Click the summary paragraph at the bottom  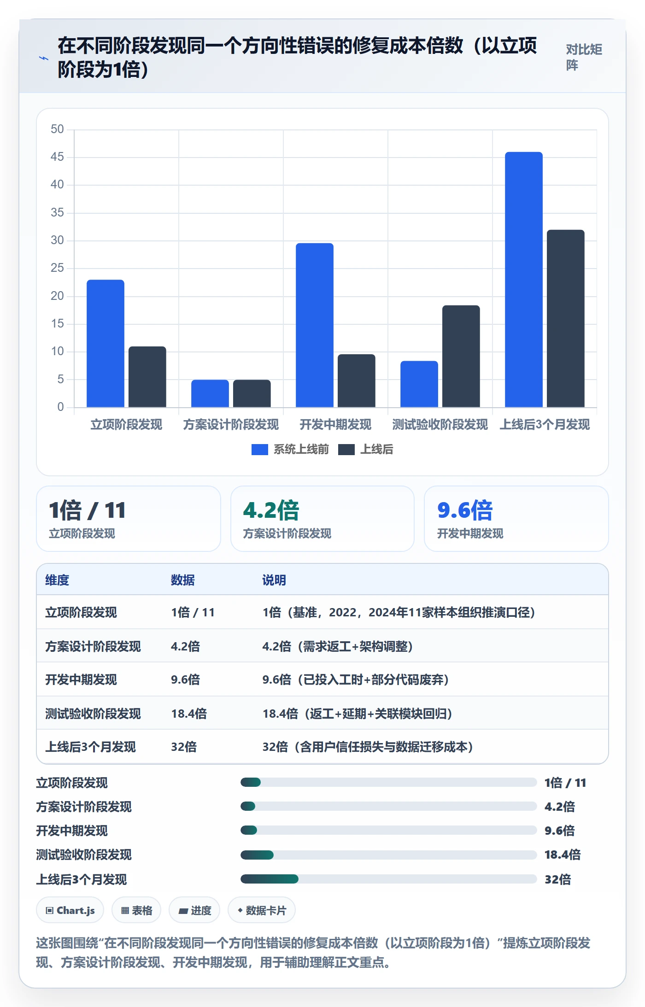click(x=313, y=953)
